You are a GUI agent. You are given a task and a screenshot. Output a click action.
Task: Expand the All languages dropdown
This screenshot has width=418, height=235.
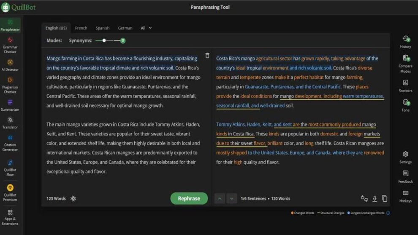click(x=146, y=28)
